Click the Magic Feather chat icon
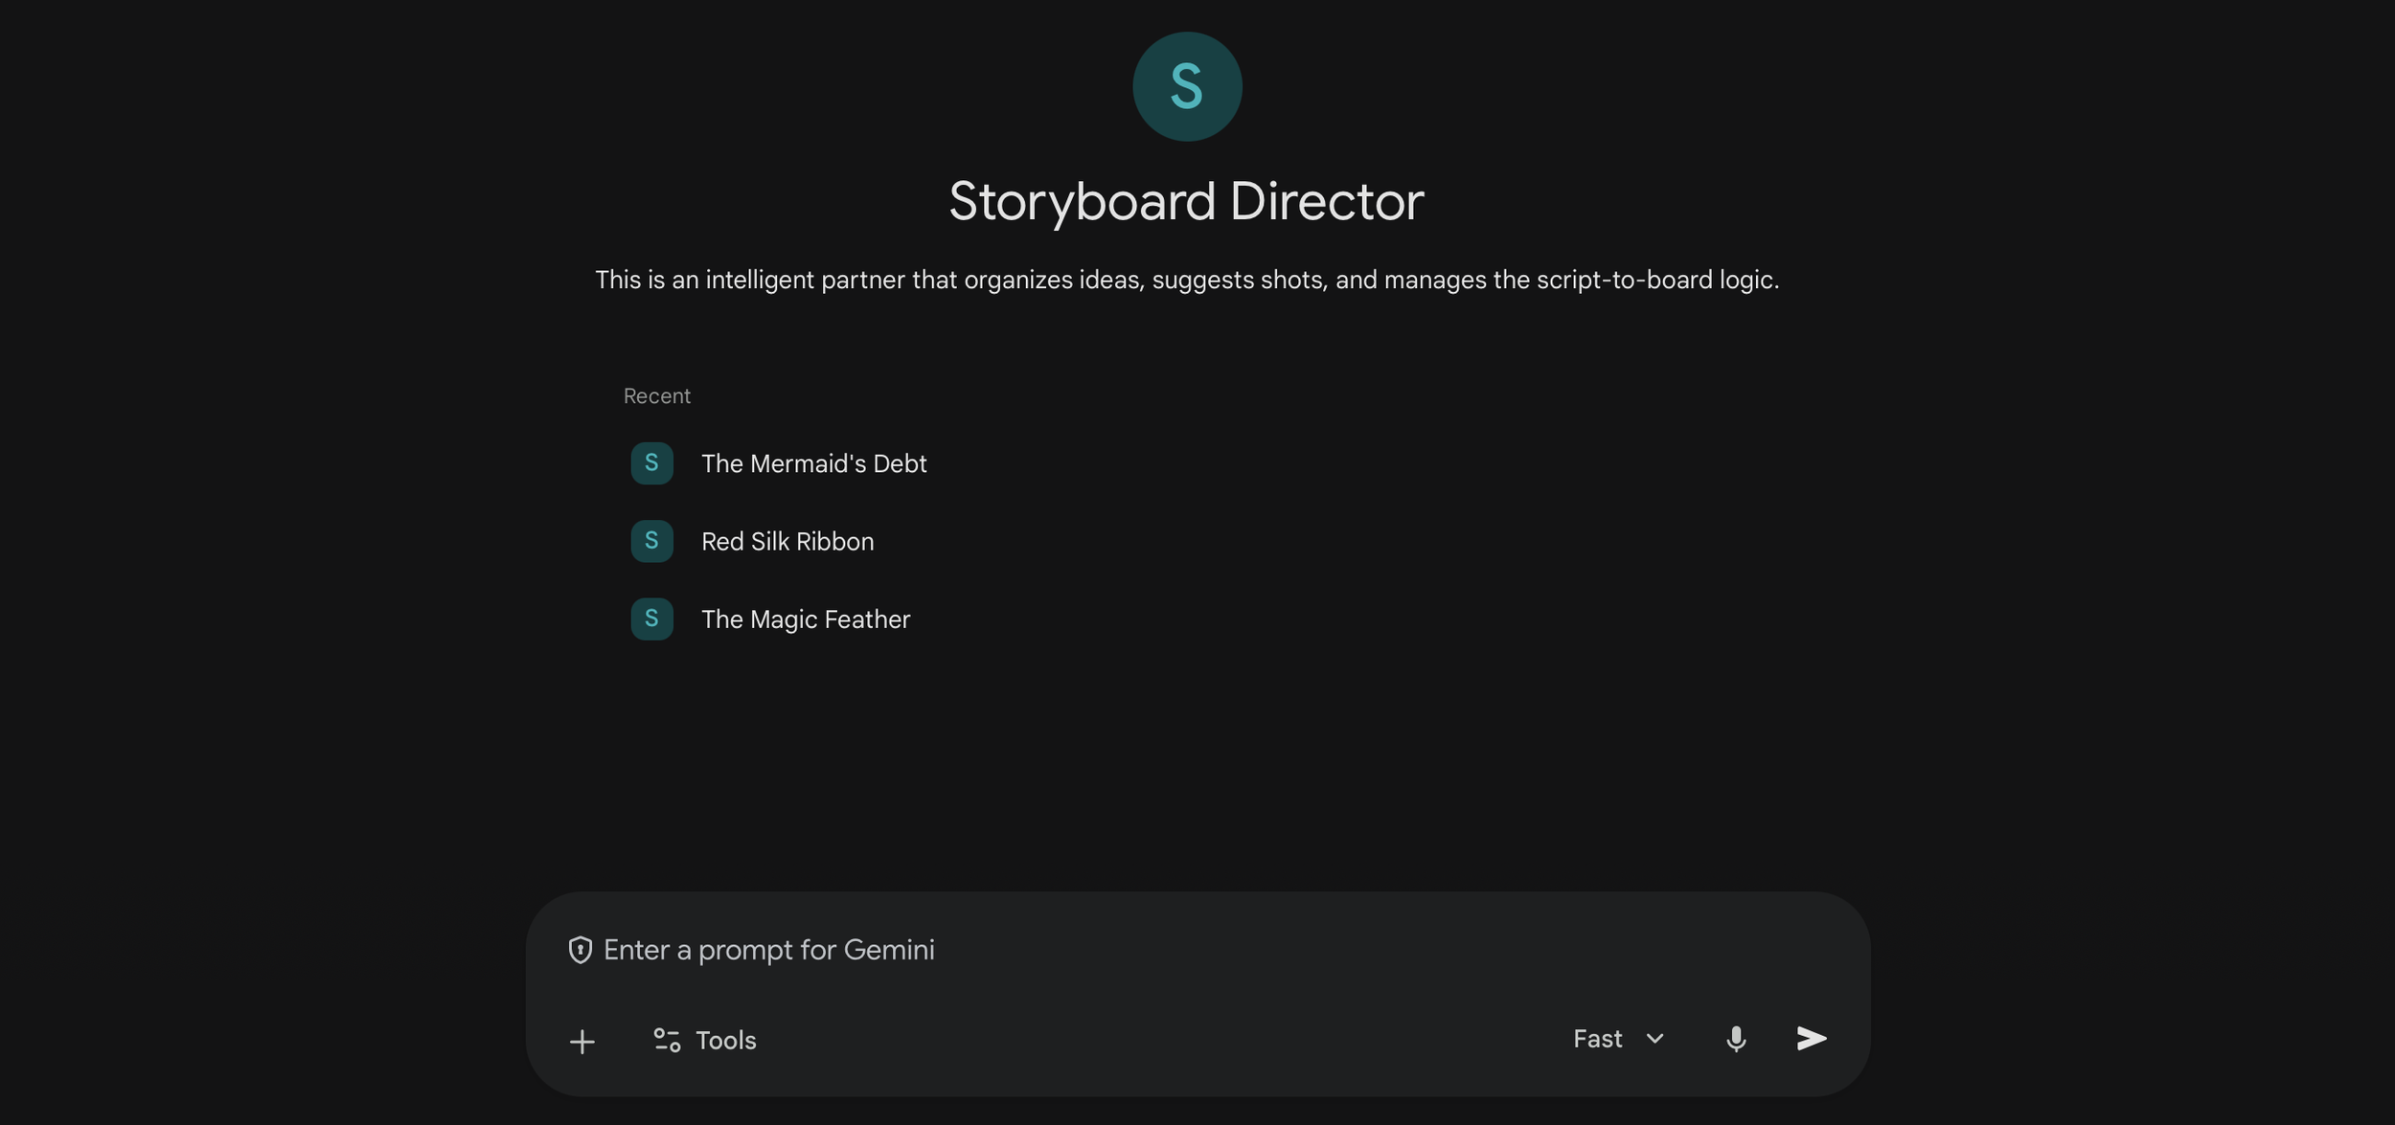Image resolution: width=2395 pixels, height=1125 pixels. (x=651, y=619)
